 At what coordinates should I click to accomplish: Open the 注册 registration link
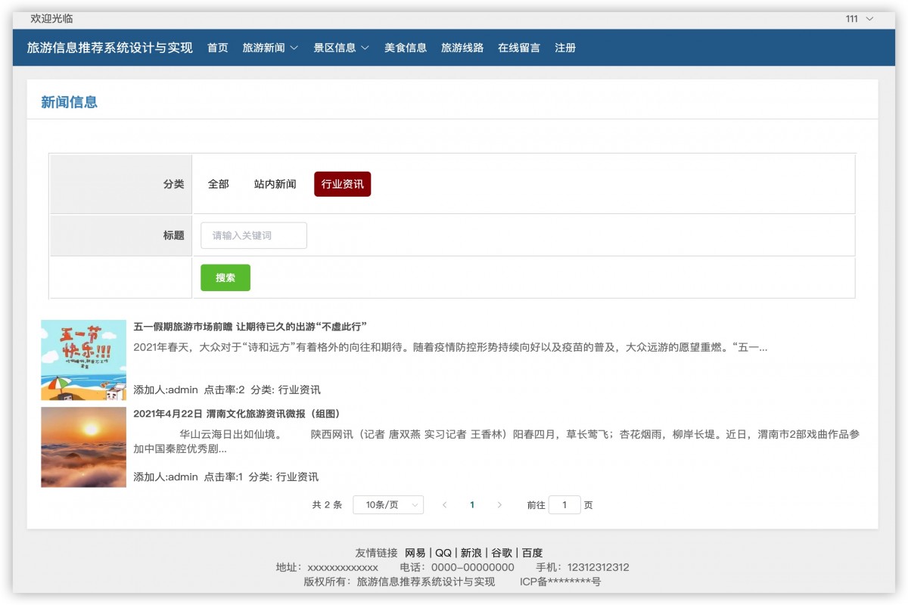point(565,47)
